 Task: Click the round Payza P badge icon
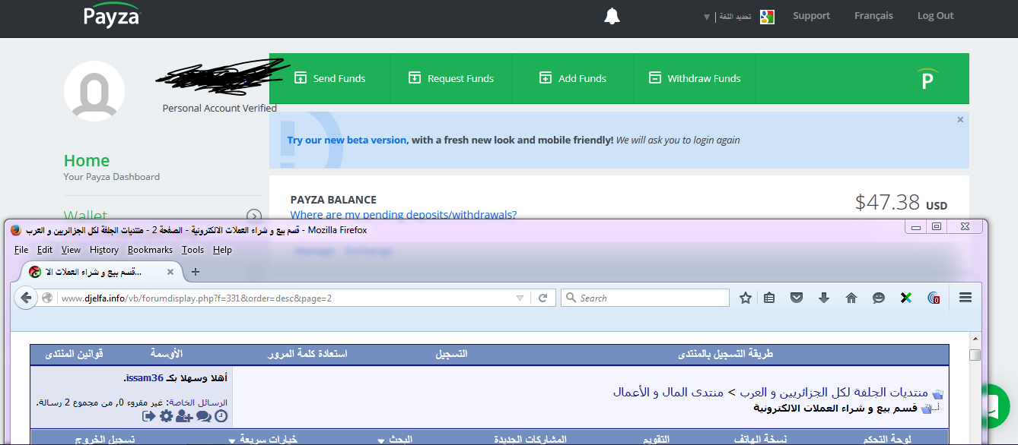(x=927, y=79)
